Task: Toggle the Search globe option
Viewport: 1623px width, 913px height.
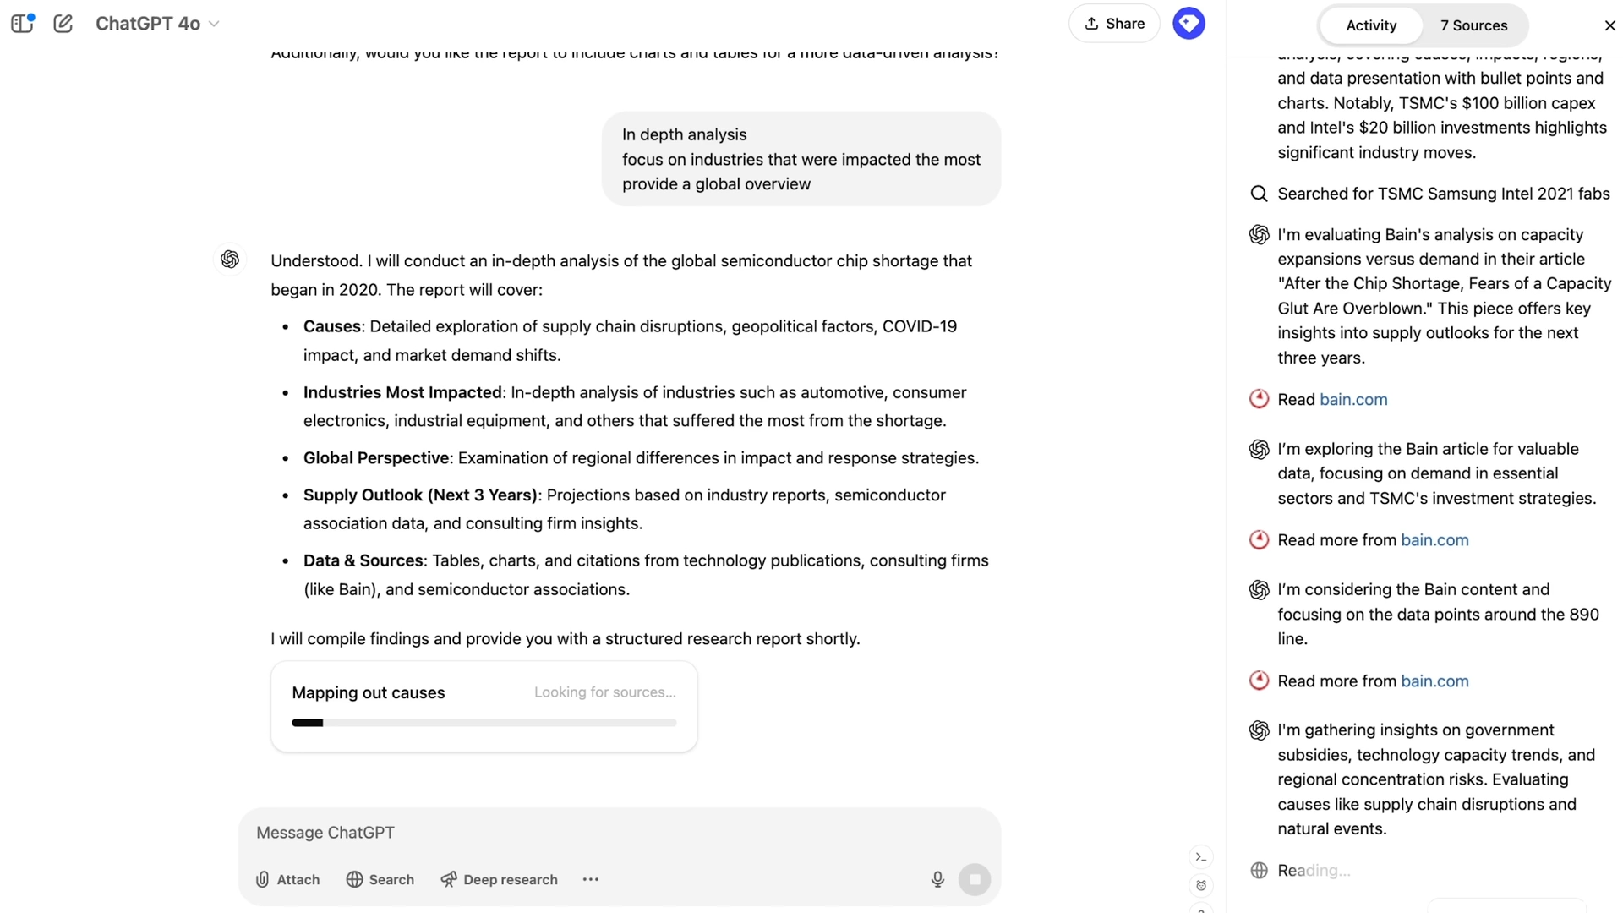Action: click(x=380, y=879)
